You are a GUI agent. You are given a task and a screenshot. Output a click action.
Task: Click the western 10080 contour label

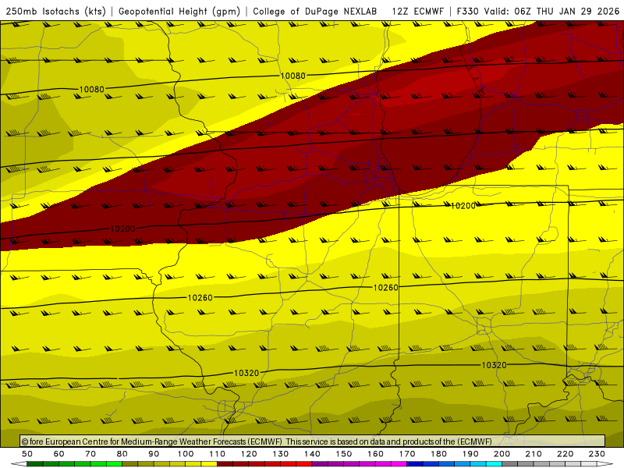[x=91, y=90]
